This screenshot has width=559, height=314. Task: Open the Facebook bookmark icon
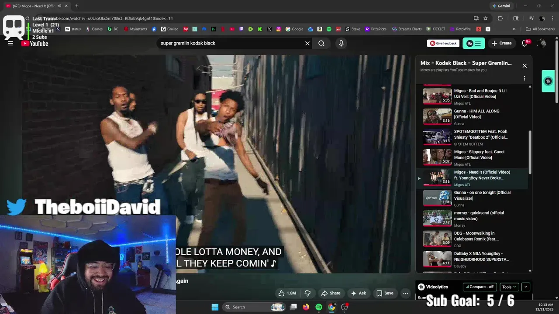click(x=154, y=29)
